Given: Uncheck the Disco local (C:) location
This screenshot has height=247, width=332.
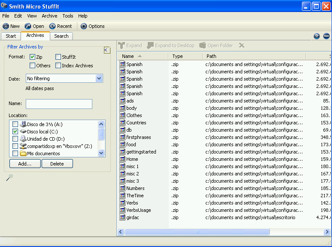Looking at the screenshot, I should (x=15, y=131).
